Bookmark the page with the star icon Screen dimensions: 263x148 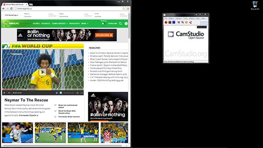click(124, 8)
